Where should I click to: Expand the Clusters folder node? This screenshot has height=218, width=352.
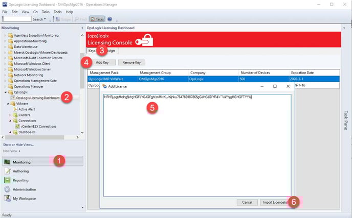pos(10,115)
